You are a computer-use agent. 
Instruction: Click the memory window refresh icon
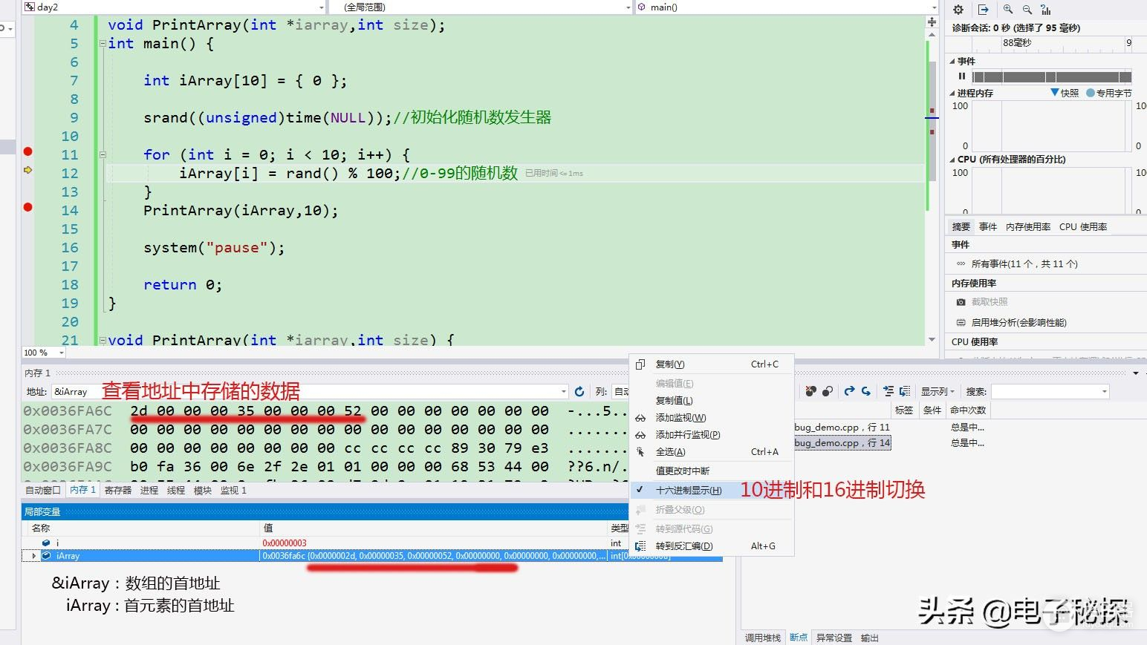coord(579,391)
